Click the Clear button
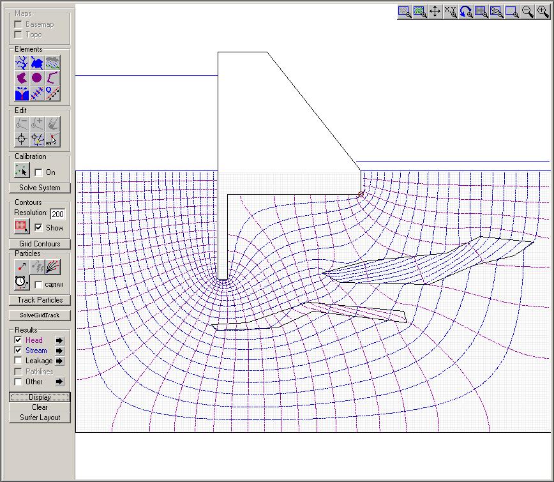Image resolution: width=554 pixels, height=482 pixels. tap(40, 407)
